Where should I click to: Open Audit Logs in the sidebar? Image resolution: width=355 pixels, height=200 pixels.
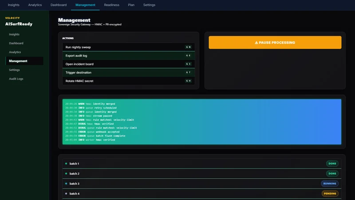point(24,79)
